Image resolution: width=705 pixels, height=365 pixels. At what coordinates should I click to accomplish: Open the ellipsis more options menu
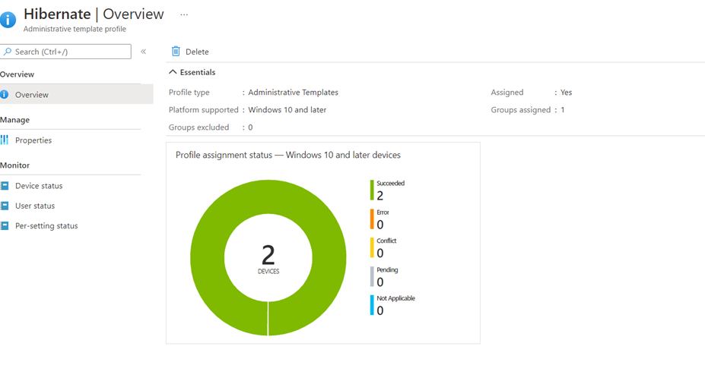[x=184, y=14]
